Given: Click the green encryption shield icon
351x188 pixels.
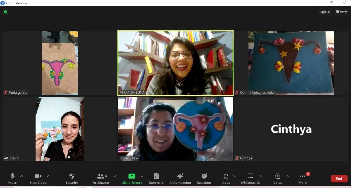Looking at the screenshot, I should pos(6,12).
